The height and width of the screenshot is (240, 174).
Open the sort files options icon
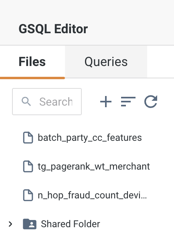tap(128, 102)
